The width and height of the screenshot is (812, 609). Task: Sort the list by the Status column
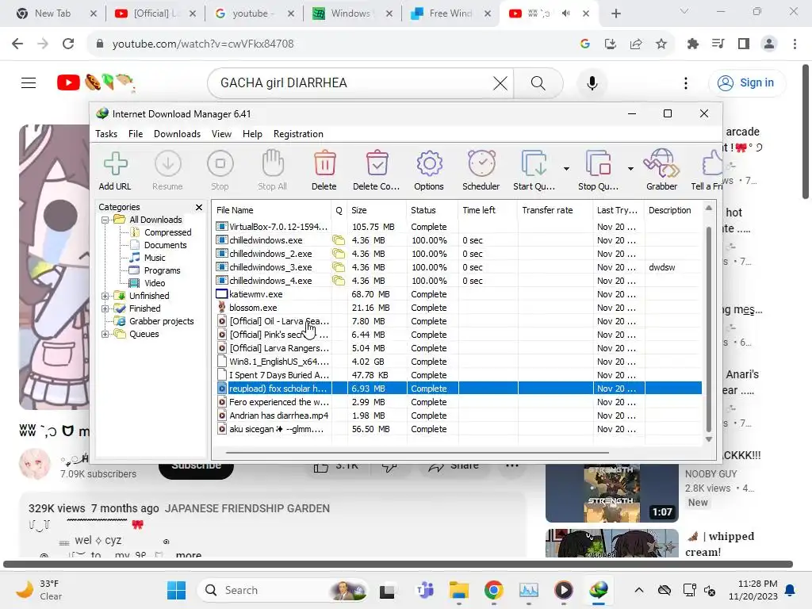click(x=432, y=210)
